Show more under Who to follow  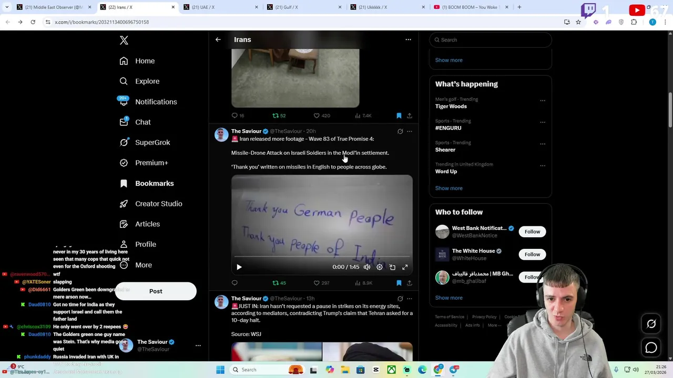click(x=448, y=298)
